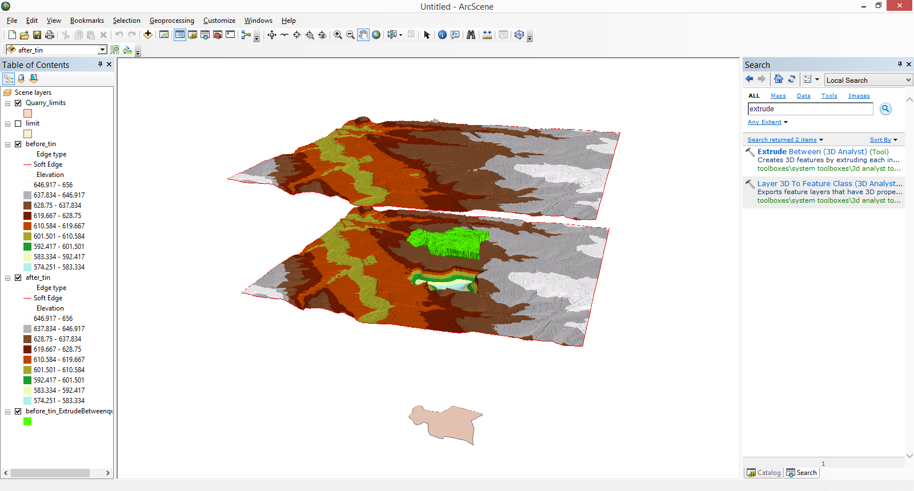The image size is (914, 491).
Task: Open the File menu
Action: (x=12, y=21)
